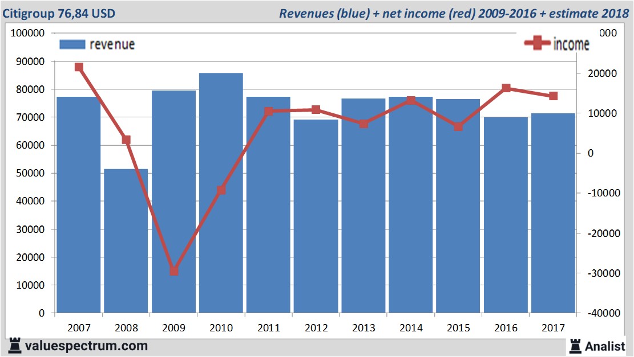Screen dimensions: 634x357
Task: Click the 2012 income data point
Action: point(316,110)
